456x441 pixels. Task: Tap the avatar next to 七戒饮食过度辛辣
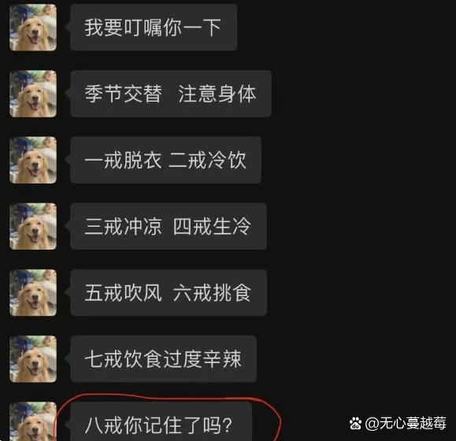[33, 359]
